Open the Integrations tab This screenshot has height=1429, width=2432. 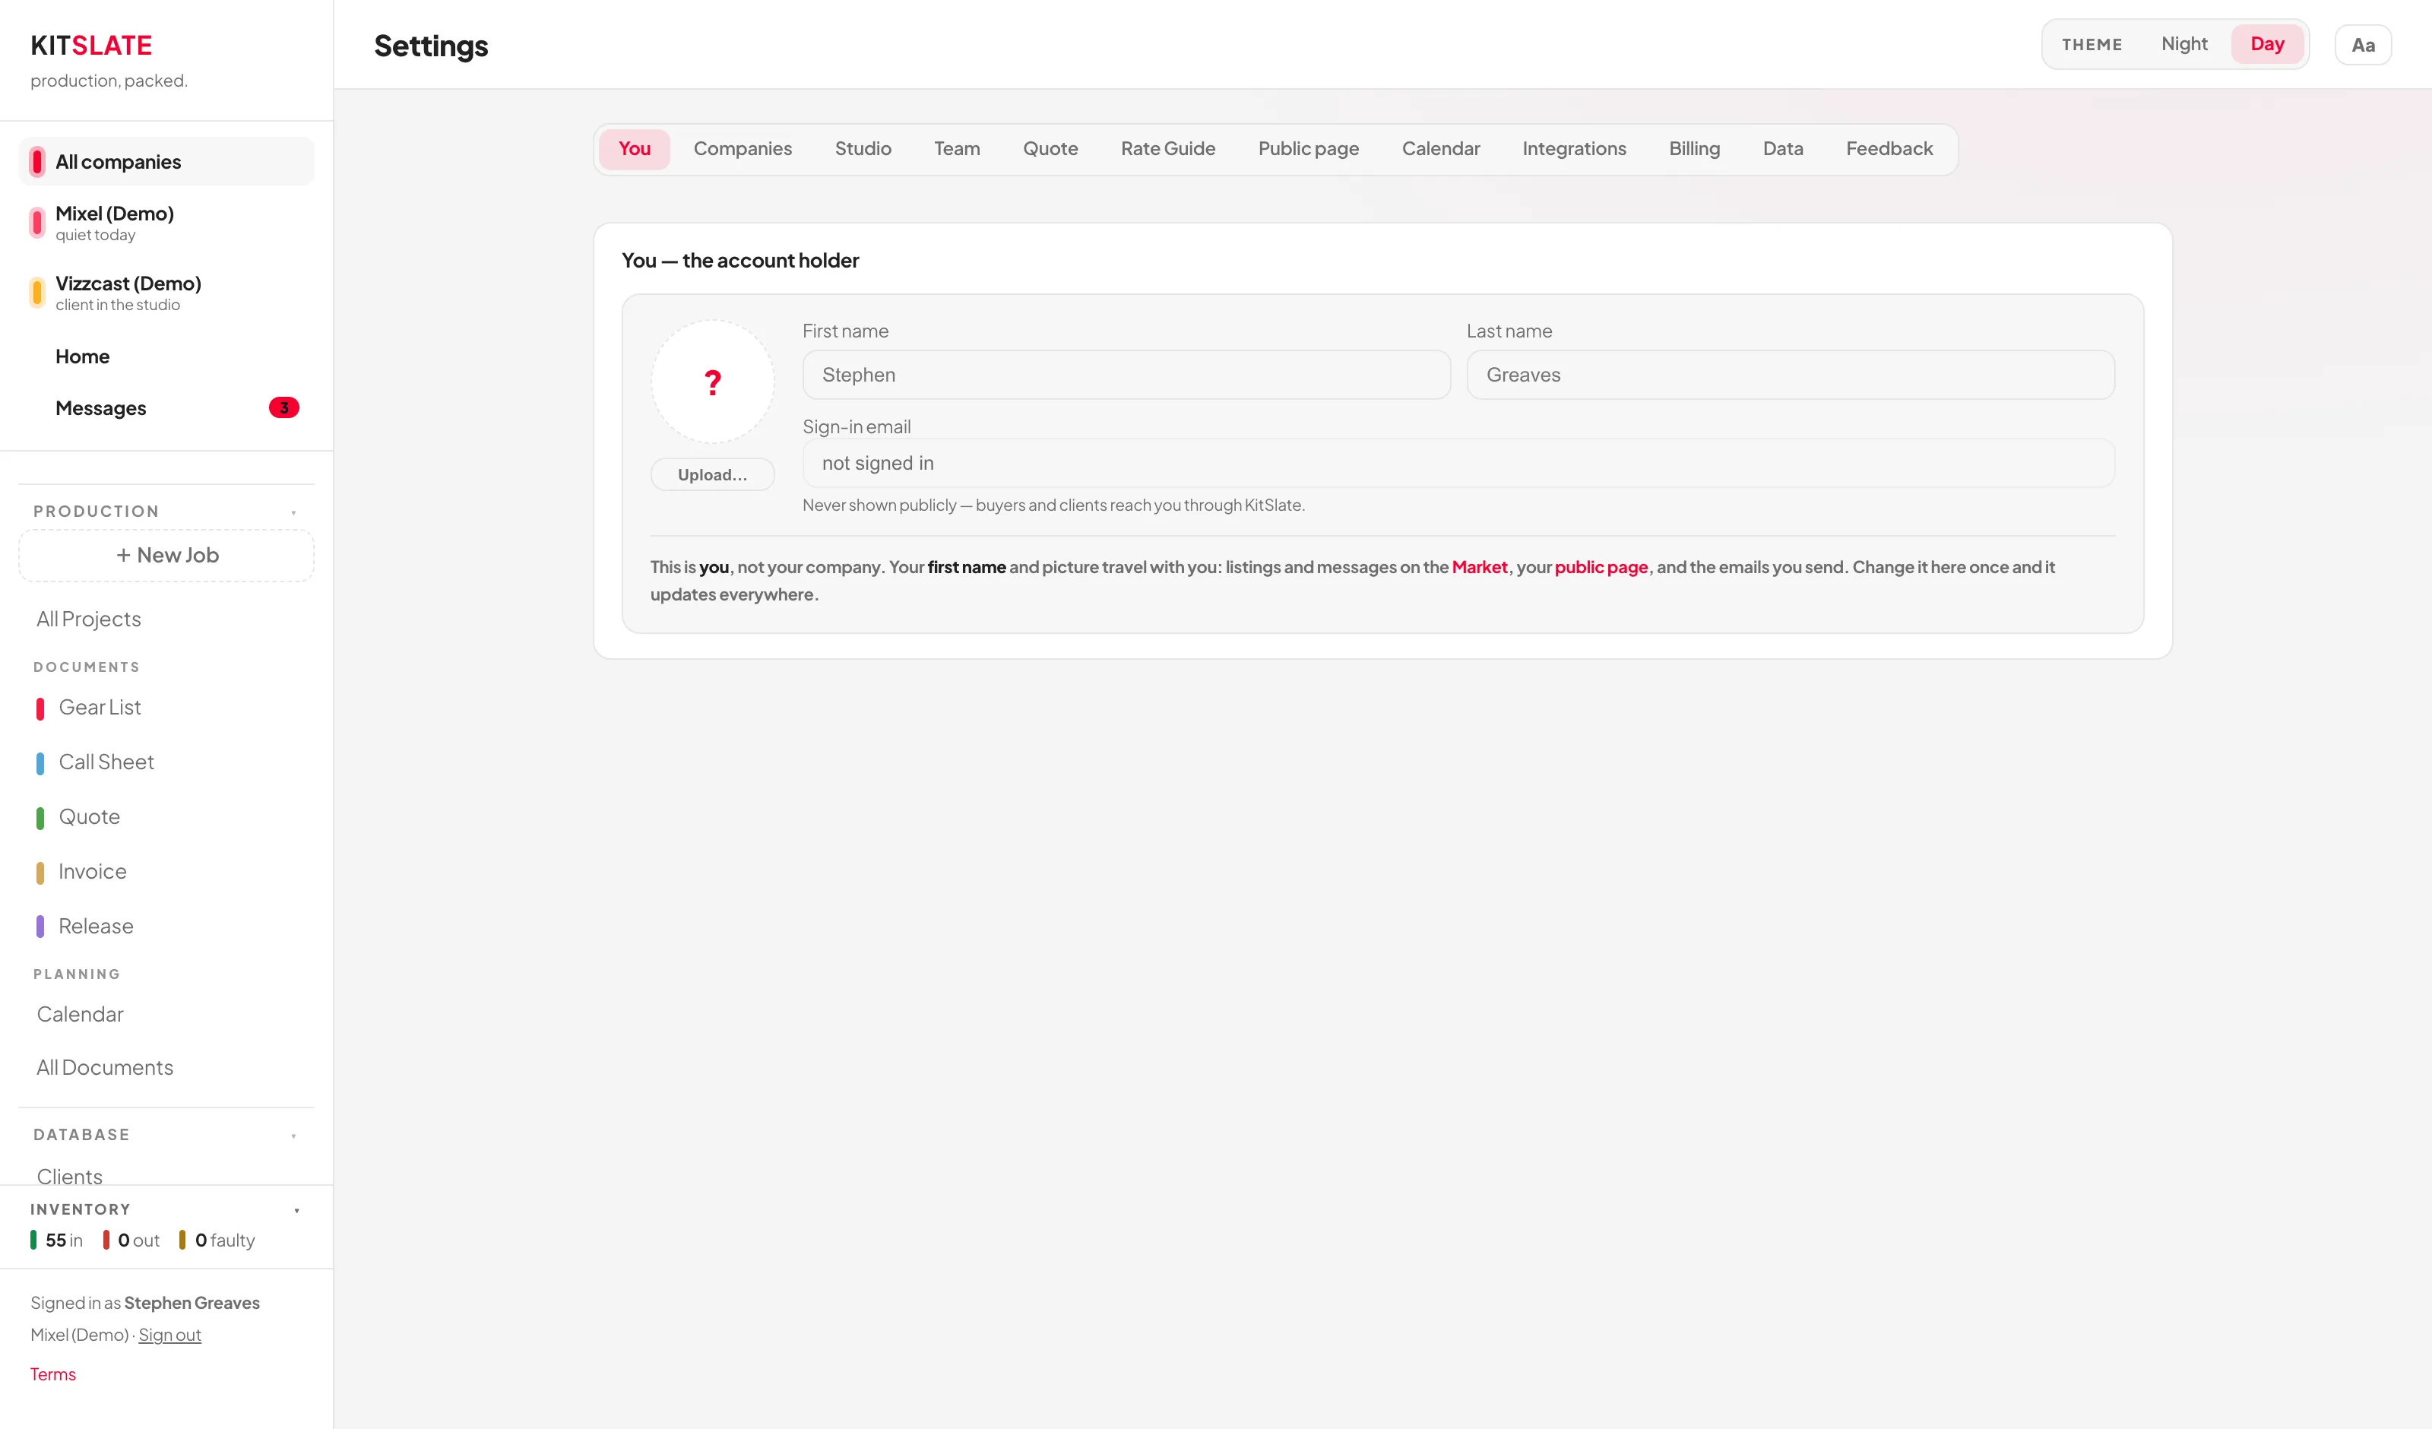(x=1574, y=149)
